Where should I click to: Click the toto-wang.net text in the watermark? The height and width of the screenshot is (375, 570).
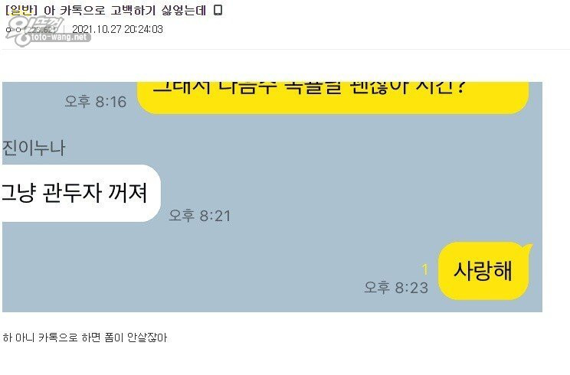[x=59, y=37]
